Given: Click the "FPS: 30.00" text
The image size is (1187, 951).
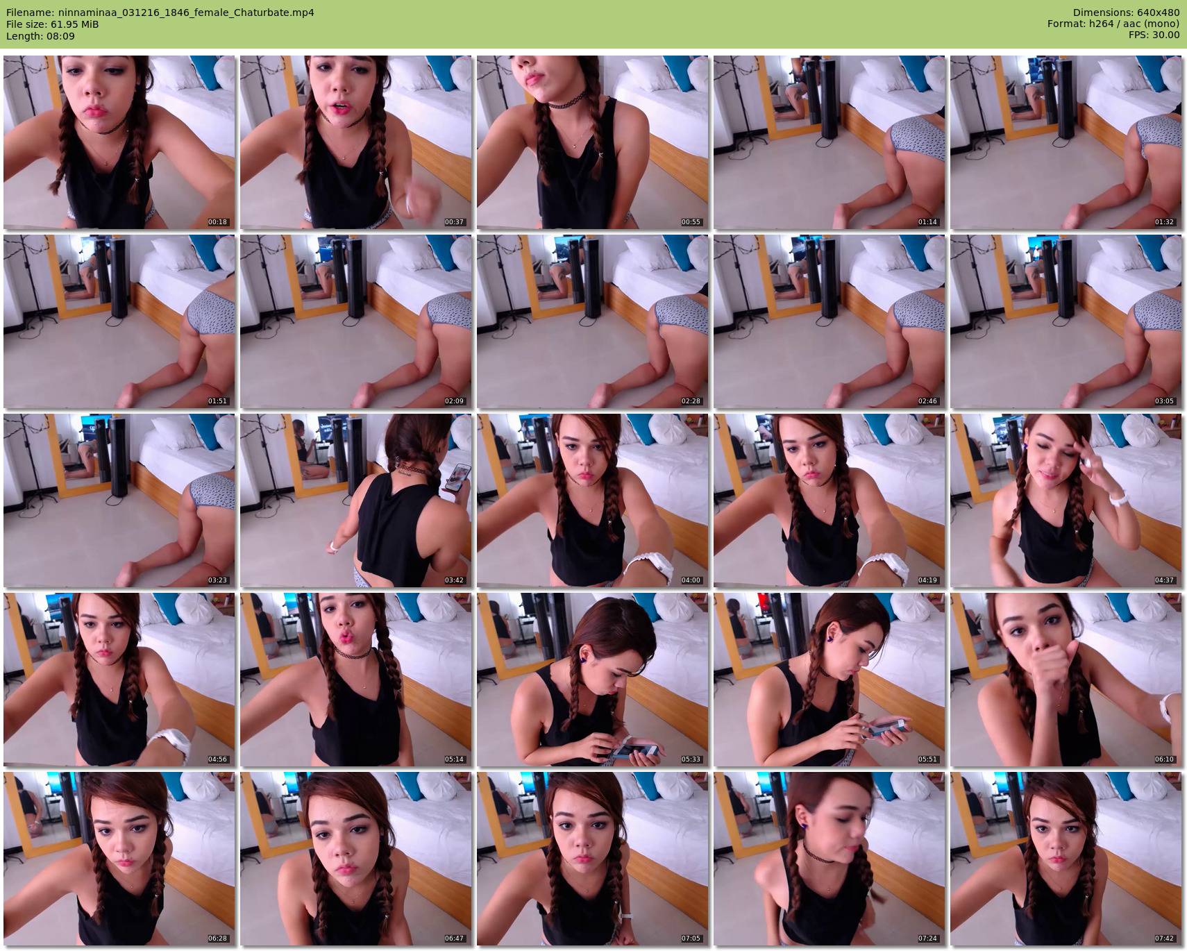Looking at the screenshot, I should tap(1154, 35).
